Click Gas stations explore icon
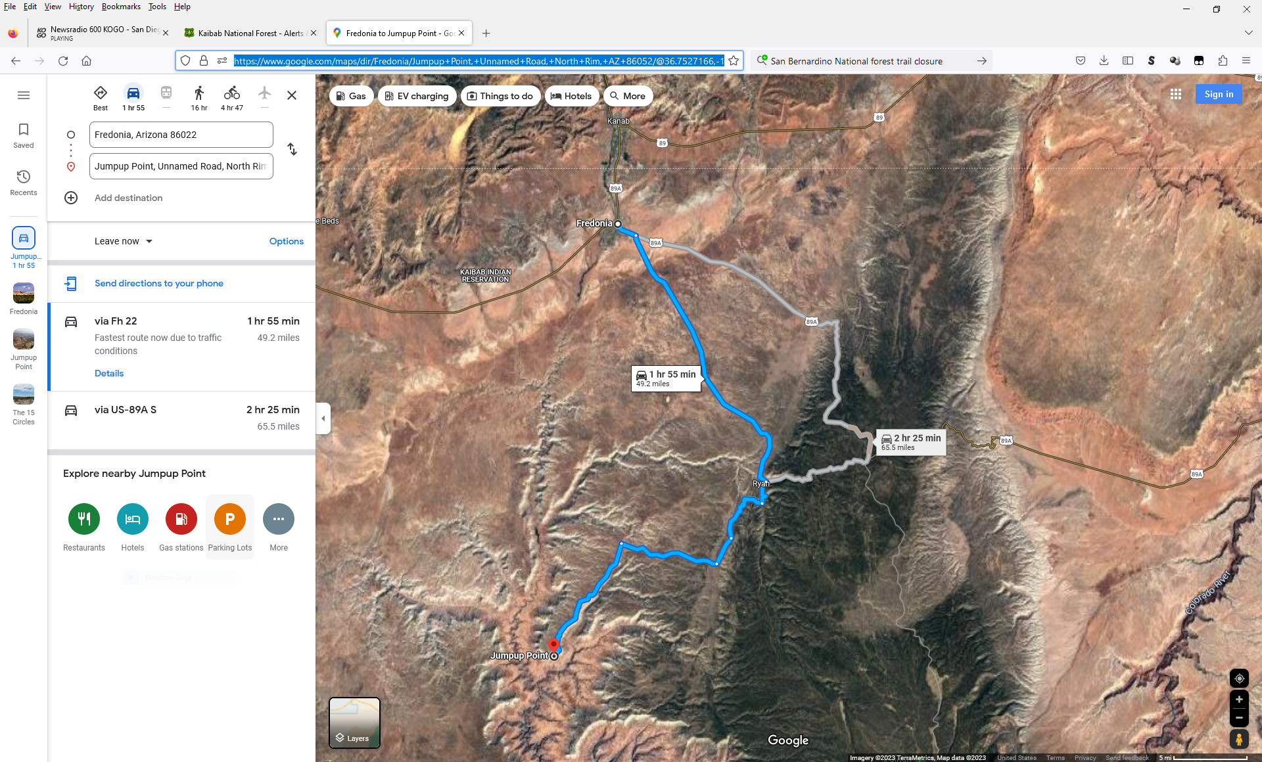 coord(181,520)
